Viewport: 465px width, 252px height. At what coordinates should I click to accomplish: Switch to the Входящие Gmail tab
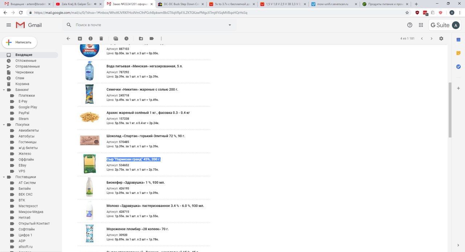click(x=27, y=4)
